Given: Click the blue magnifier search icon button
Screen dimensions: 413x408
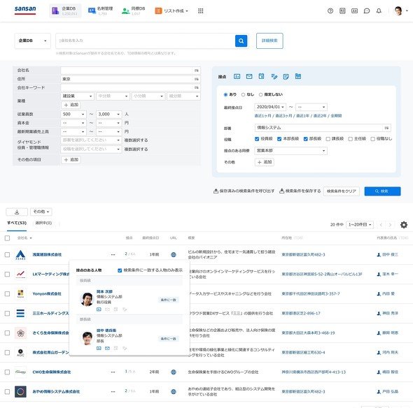Looking at the screenshot, I should click(241, 41).
